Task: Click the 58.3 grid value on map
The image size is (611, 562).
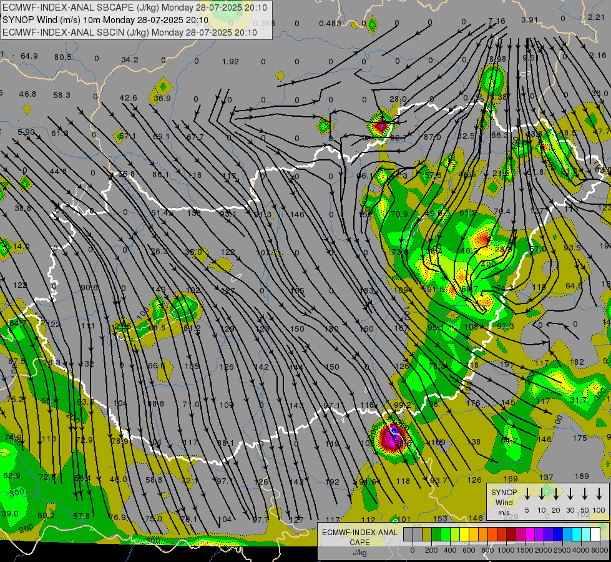Action: pos(62,95)
